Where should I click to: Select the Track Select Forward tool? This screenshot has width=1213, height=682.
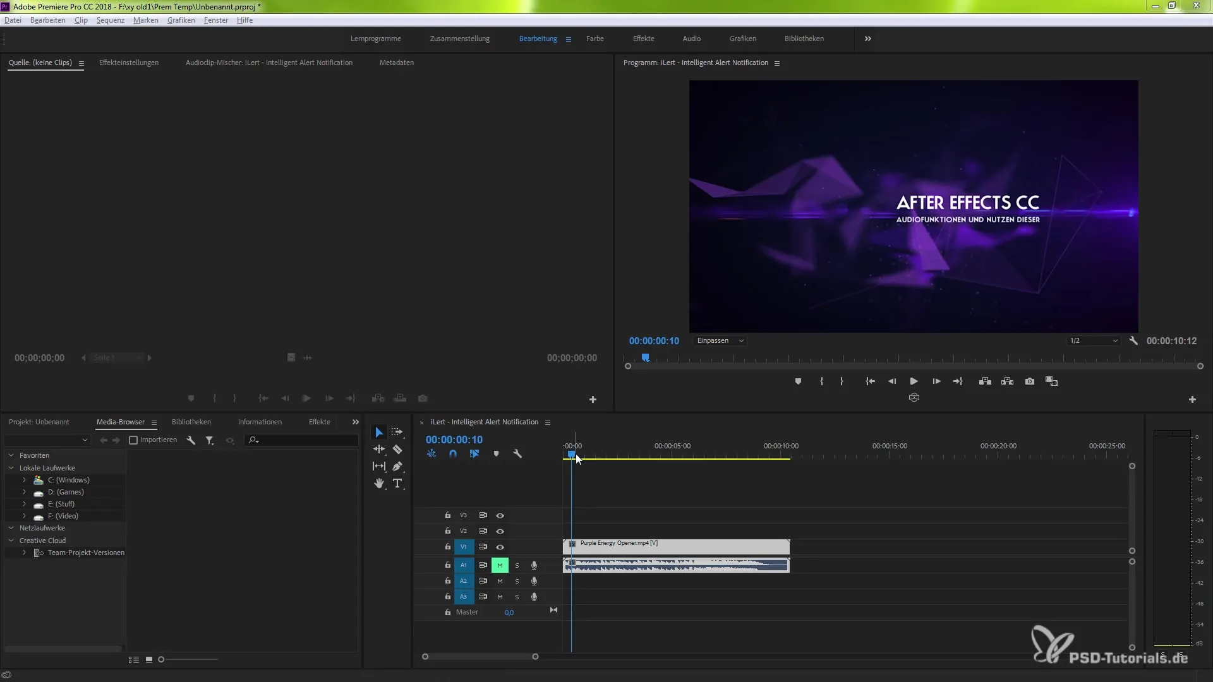click(x=397, y=432)
